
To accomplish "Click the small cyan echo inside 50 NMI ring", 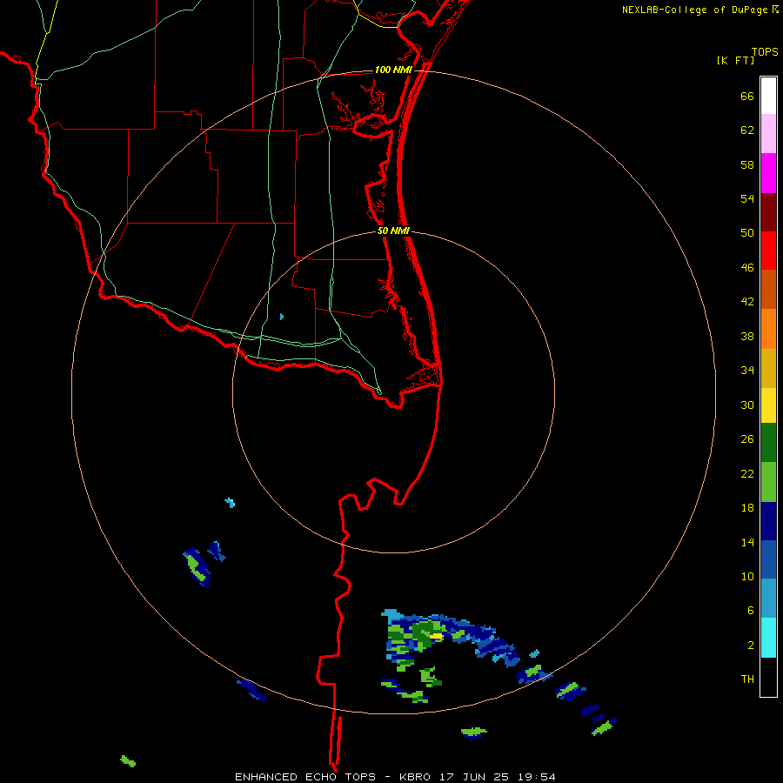I will click(282, 317).
